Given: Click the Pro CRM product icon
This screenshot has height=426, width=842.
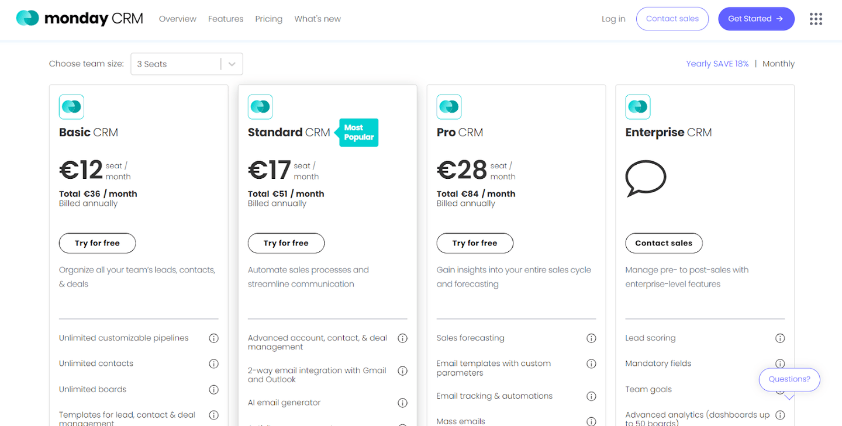Looking at the screenshot, I should 449,107.
